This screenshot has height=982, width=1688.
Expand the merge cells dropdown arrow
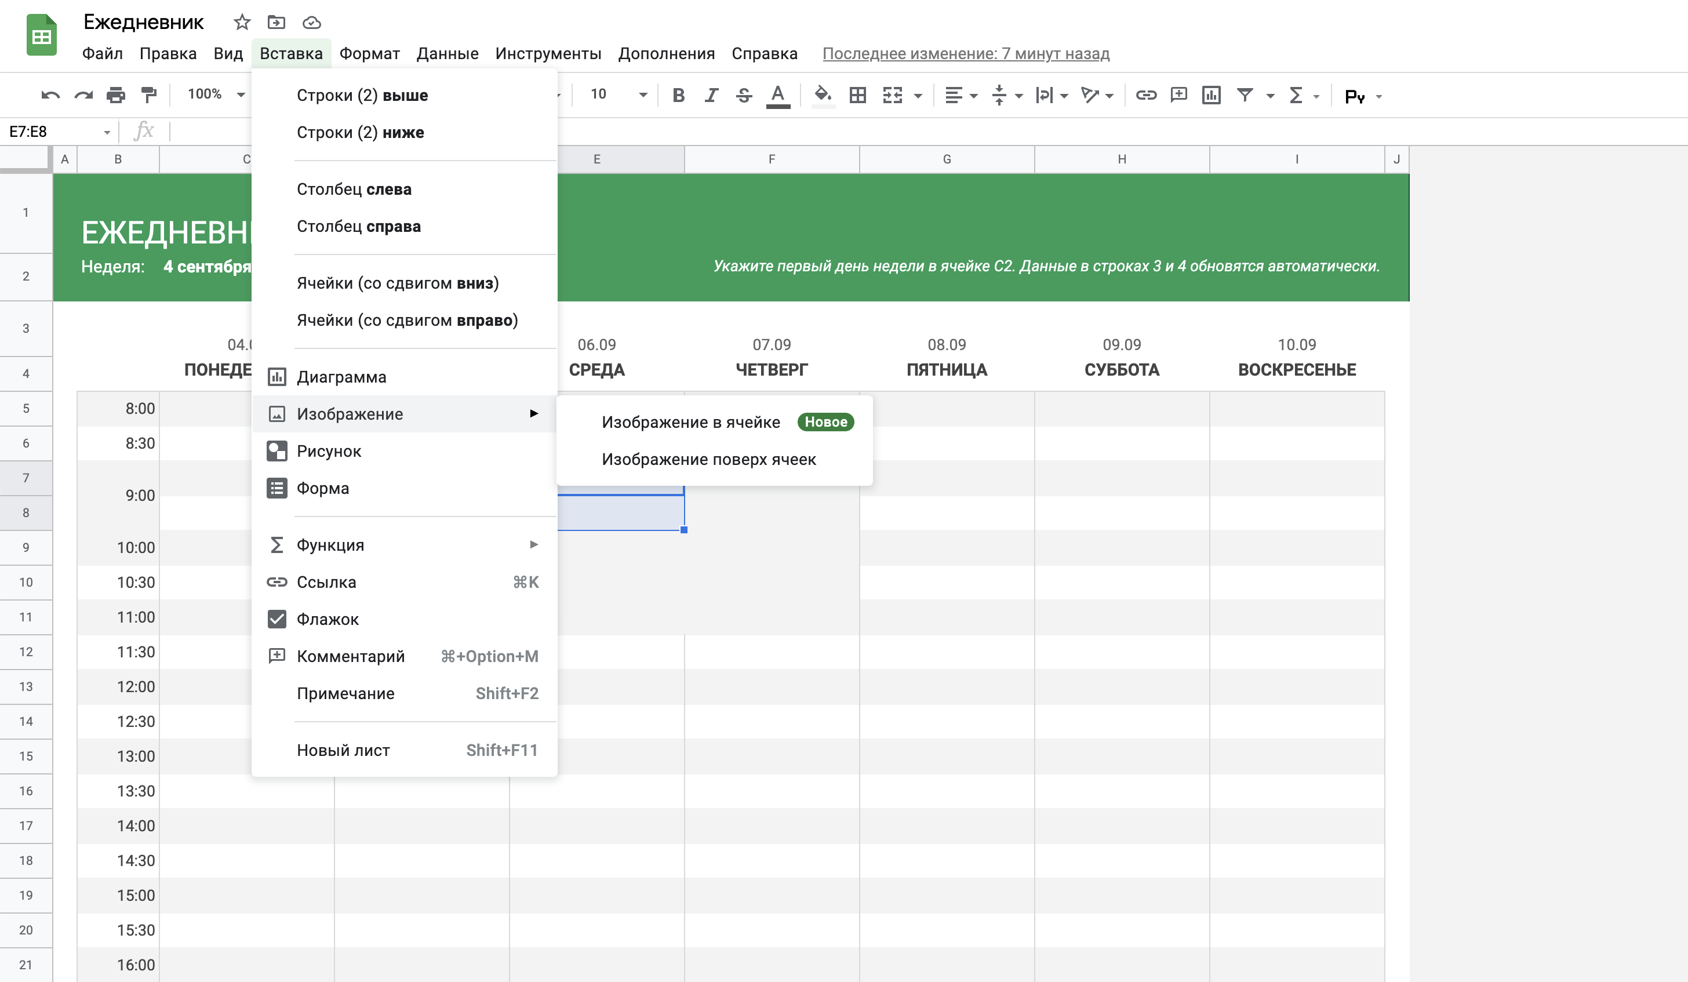[x=918, y=96]
